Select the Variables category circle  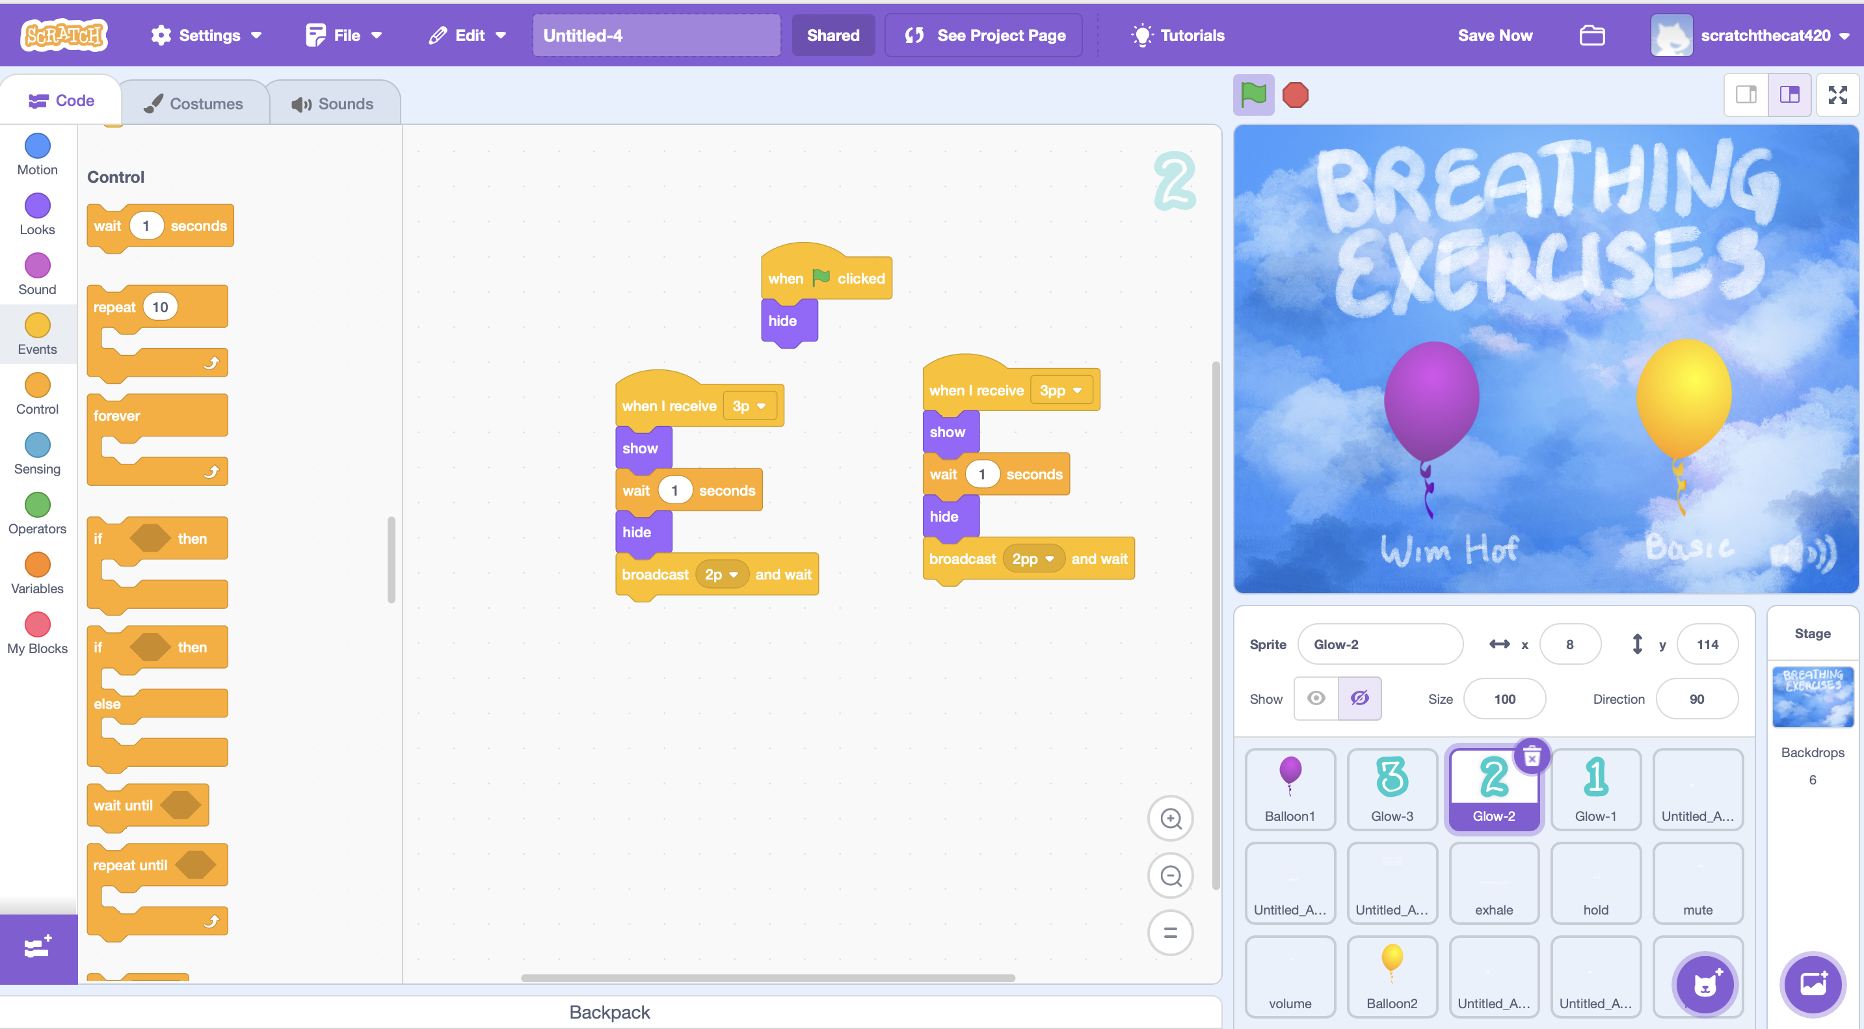[38, 565]
